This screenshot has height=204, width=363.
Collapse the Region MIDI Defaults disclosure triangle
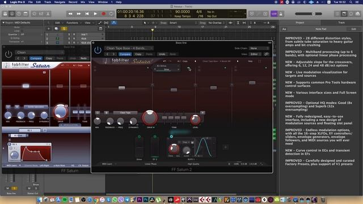(3, 23)
